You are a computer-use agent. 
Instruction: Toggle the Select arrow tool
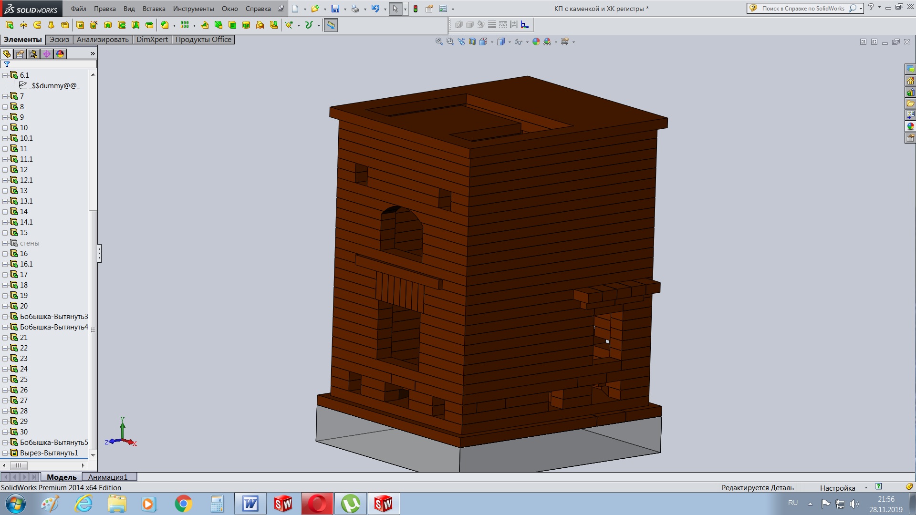coord(395,9)
